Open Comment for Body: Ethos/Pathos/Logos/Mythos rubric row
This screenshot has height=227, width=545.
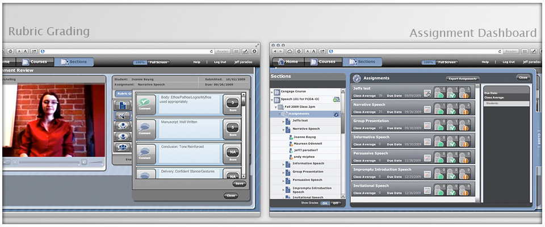(146, 104)
